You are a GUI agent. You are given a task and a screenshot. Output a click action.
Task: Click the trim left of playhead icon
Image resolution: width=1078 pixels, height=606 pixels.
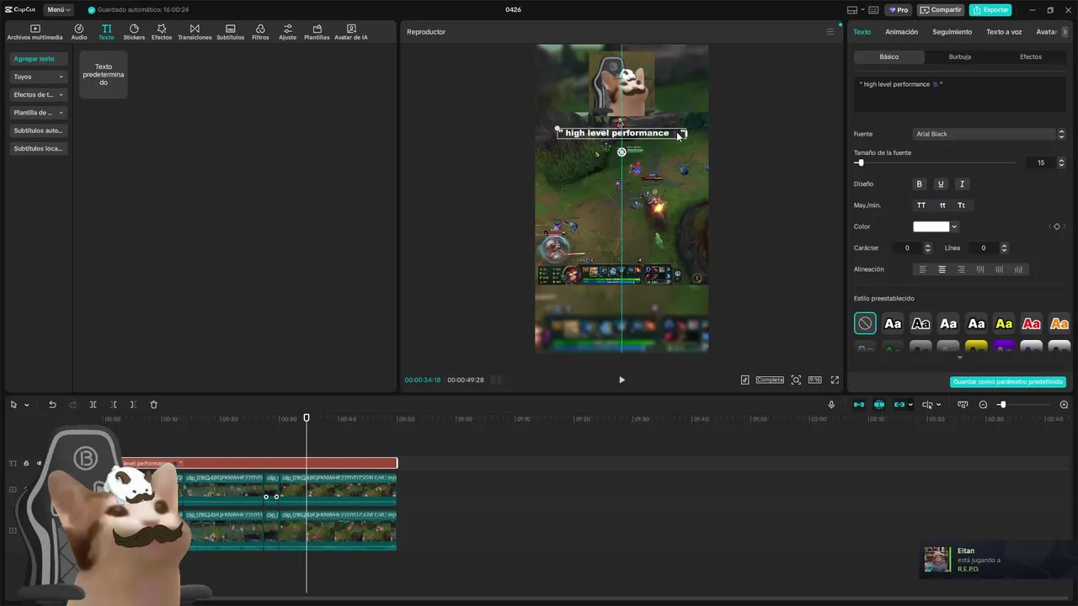pos(114,405)
